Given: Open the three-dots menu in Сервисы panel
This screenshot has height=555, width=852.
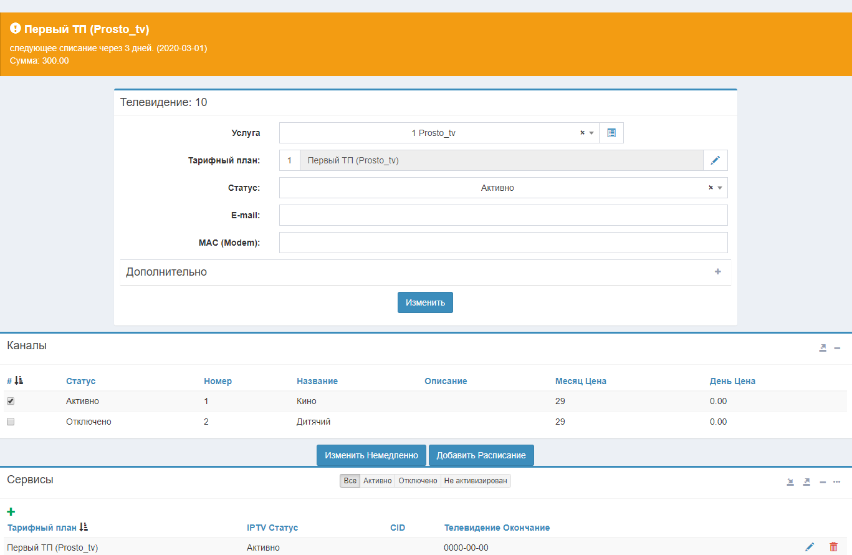Looking at the screenshot, I should point(837,481).
